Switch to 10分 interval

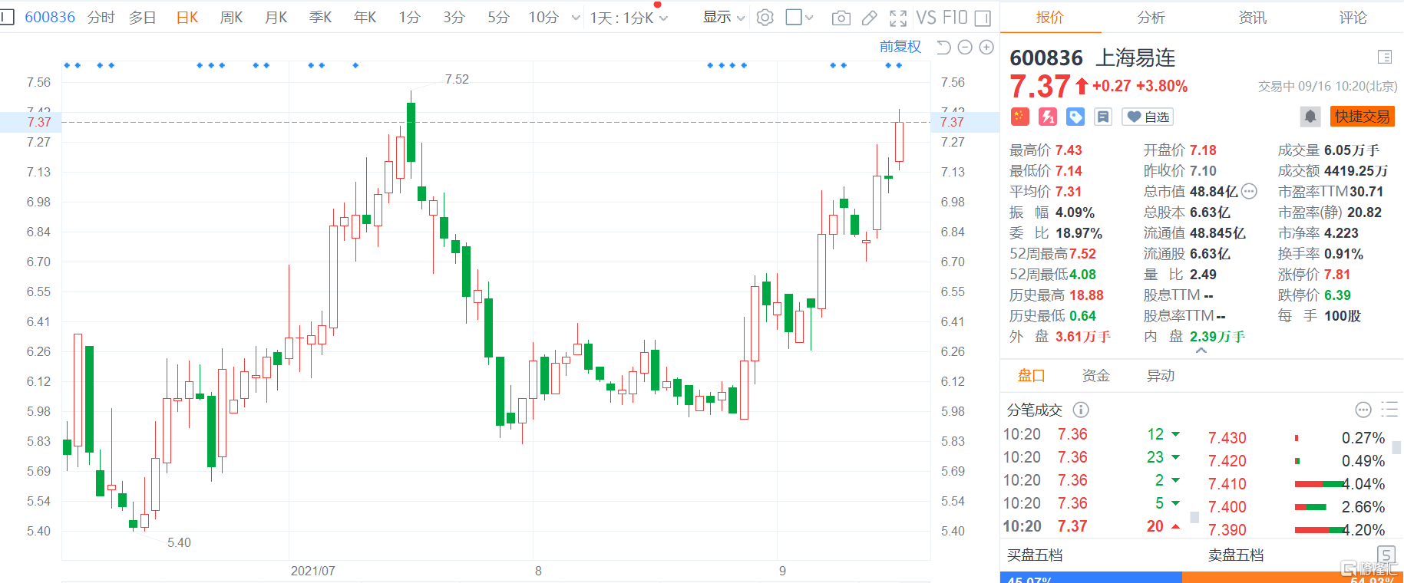pos(543,17)
